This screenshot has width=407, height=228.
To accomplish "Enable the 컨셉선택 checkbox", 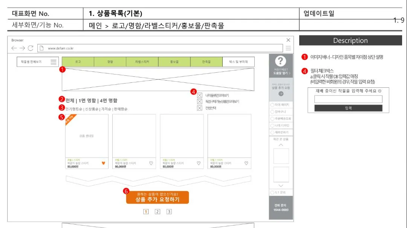I will [x=200, y=108].
